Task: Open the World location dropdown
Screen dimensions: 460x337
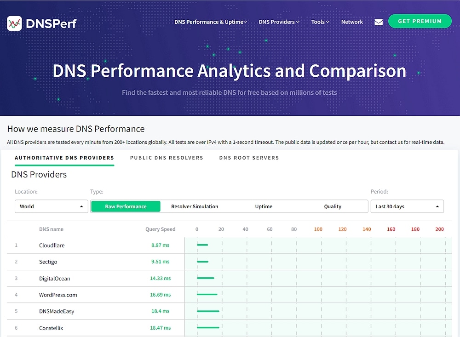Action: (x=52, y=206)
